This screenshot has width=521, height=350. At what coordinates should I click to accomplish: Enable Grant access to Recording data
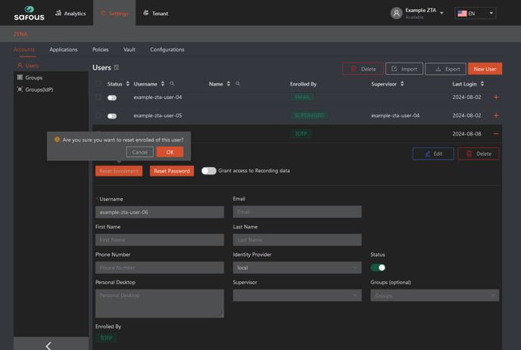tap(208, 171)
